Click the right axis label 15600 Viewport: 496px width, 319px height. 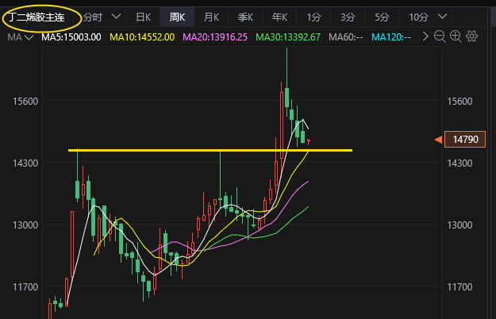459,102
